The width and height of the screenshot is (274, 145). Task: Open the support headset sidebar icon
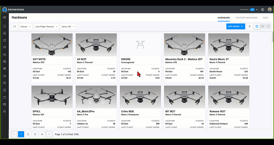coord(5,112)
